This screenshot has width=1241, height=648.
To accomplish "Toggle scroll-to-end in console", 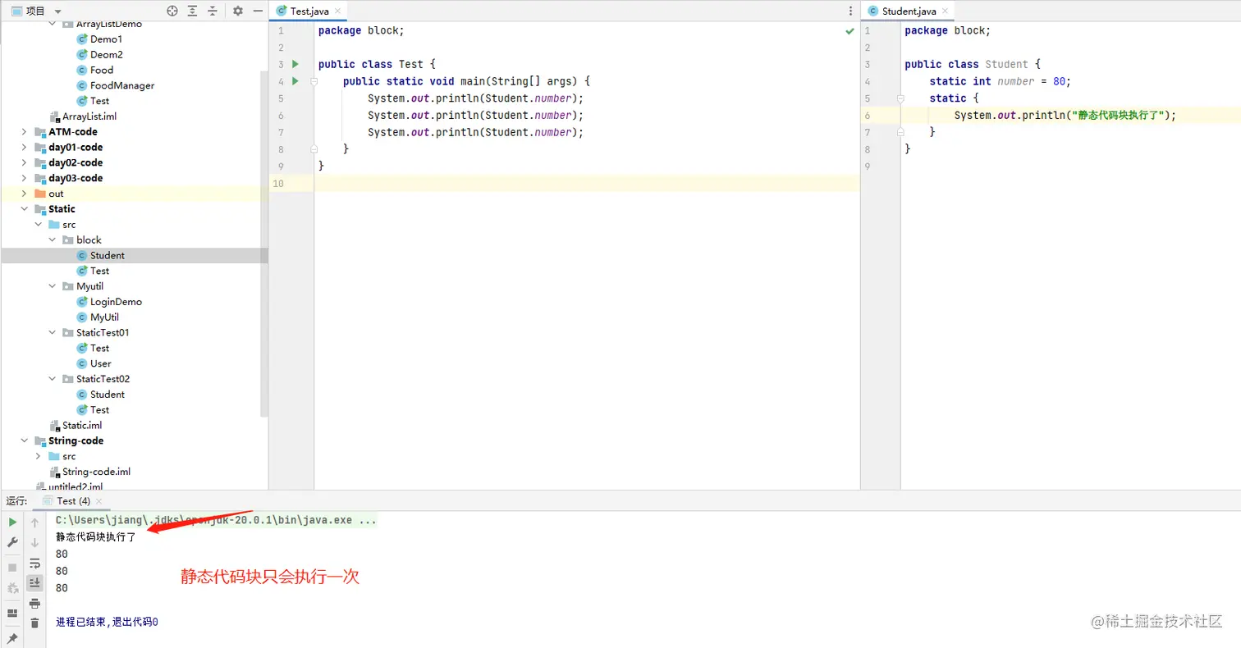I will click(x=34, y=582).
